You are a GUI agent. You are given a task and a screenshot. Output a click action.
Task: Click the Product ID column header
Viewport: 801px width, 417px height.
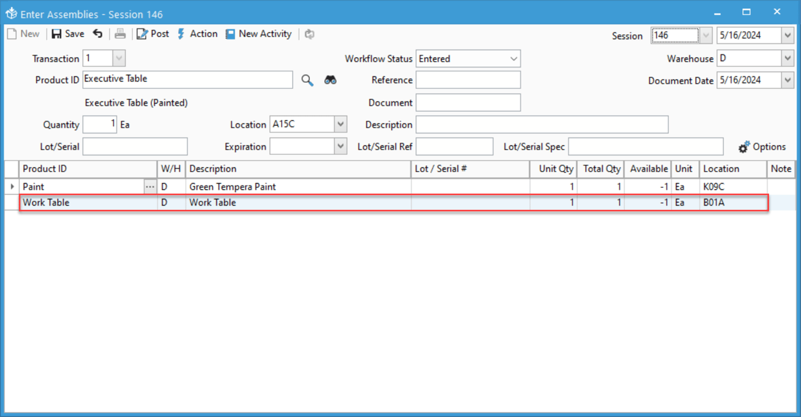87,169
